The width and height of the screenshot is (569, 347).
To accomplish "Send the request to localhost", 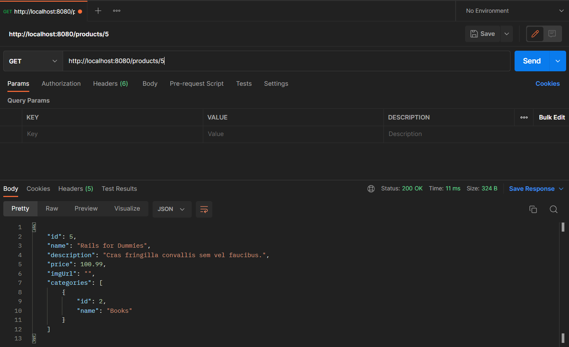I will pos(531,61).
